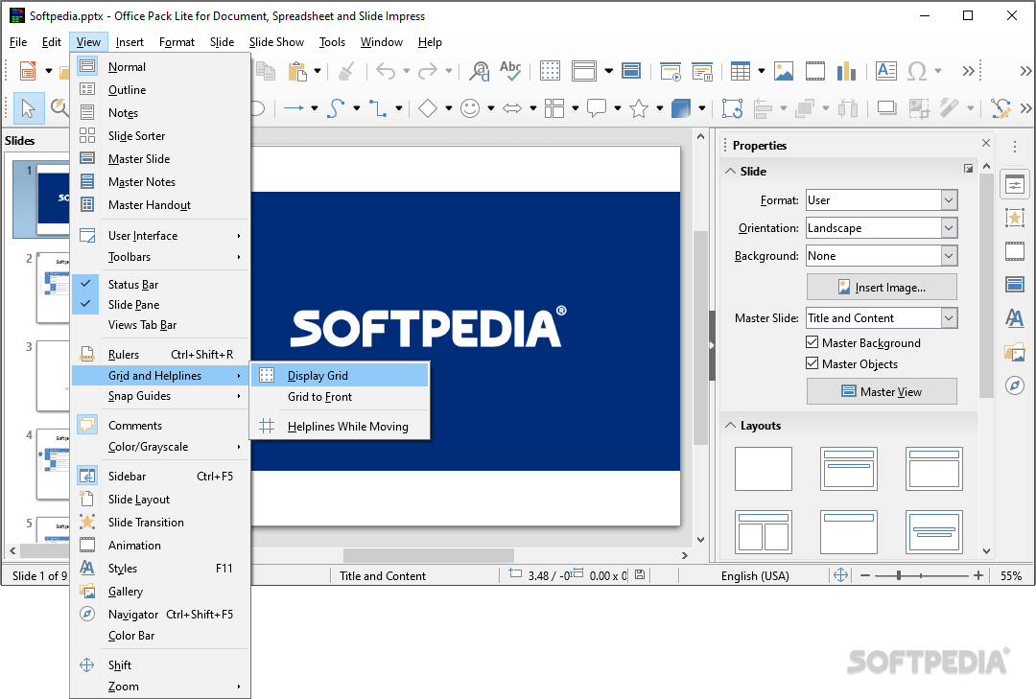Collapse the Layouts section
The image size is (1036, 699).
[731, 426]
